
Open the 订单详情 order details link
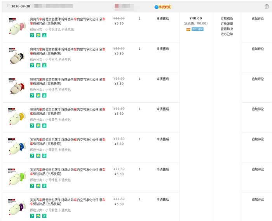click(227, 24)
